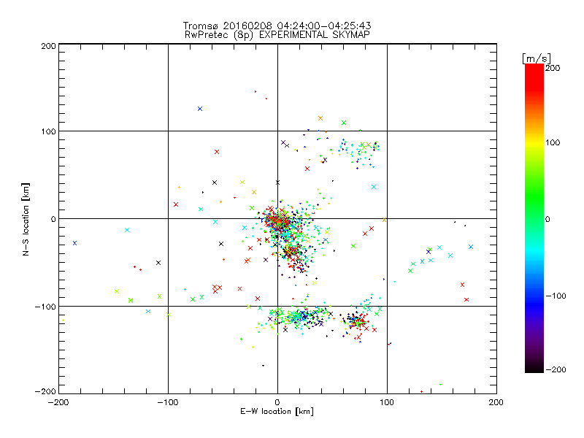Click the colorbar's '200' top label
This screenshot has height=438, width=584.
pyautogui.click(x=553, y=68)
